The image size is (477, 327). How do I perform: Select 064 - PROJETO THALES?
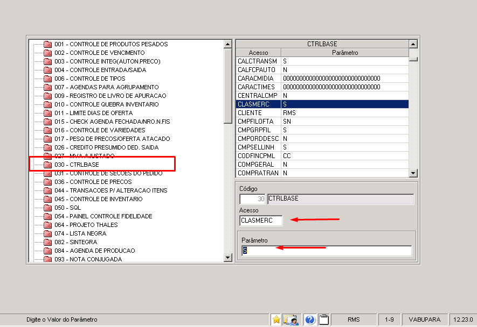pos(86,225)
